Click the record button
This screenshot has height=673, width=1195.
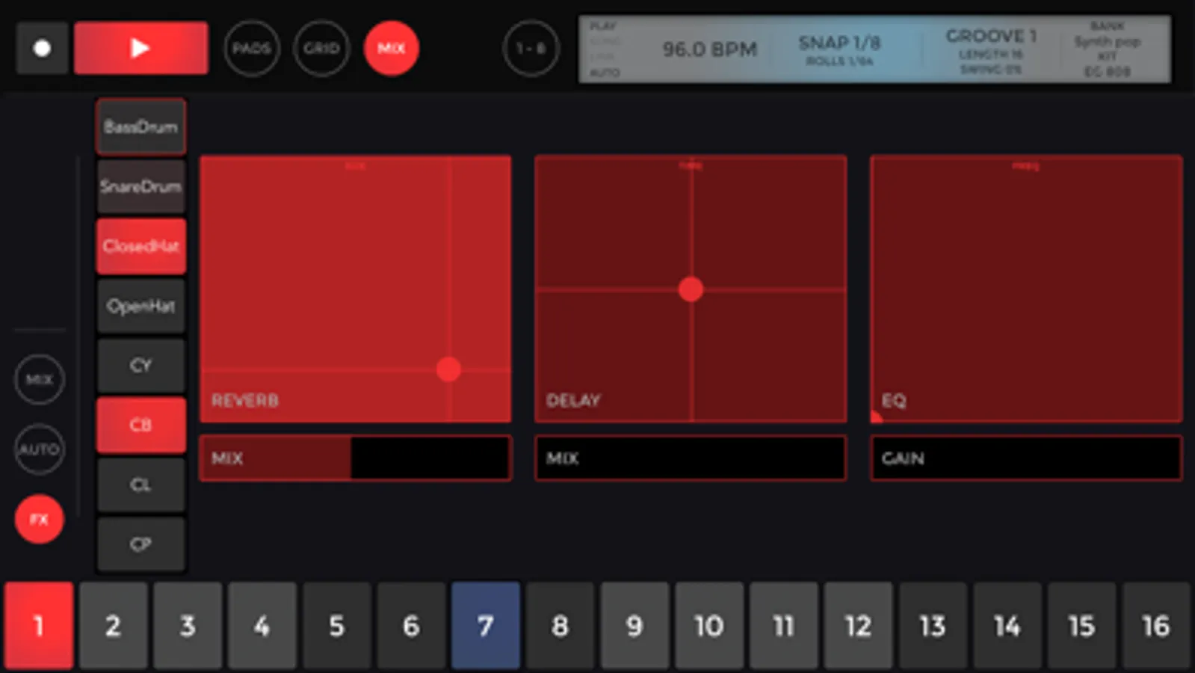pyautogui.click(x=43, y=48)
